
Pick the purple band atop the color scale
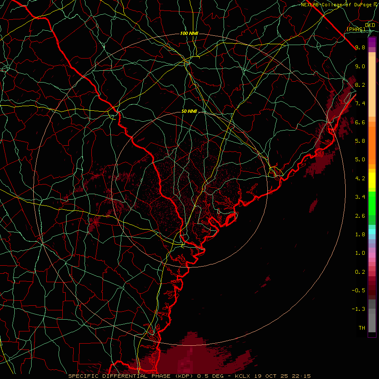[372, 43]
